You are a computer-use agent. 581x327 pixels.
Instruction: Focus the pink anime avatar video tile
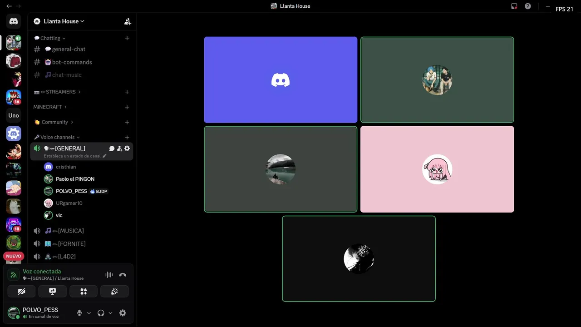tap(437, 169)
